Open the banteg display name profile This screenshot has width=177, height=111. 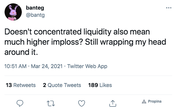[x=35, y=8]
